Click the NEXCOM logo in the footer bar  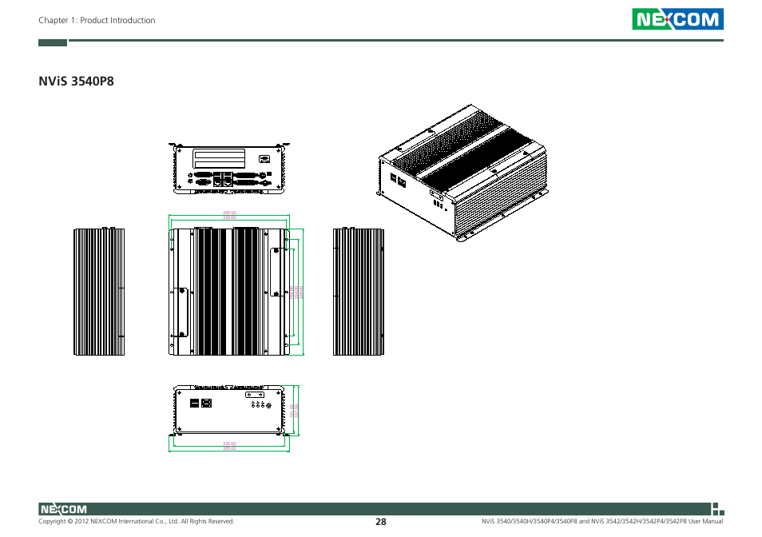[63, 509]
